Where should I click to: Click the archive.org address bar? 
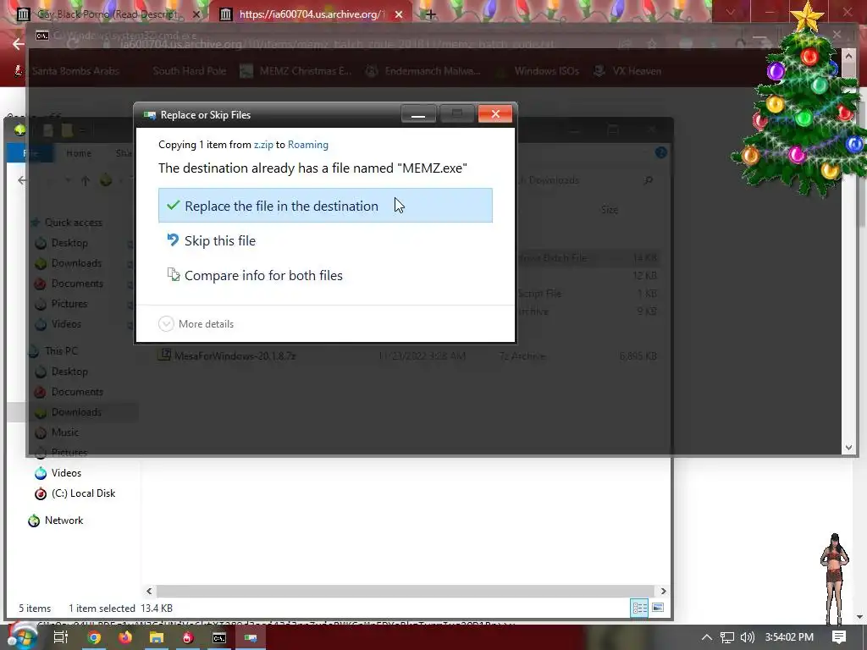[x=337, y=44]
